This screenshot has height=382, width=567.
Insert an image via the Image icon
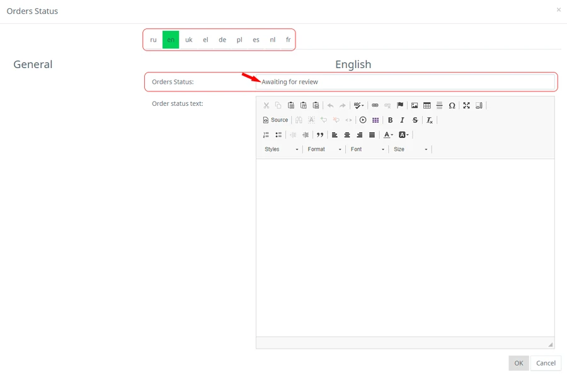click(415, 105)
